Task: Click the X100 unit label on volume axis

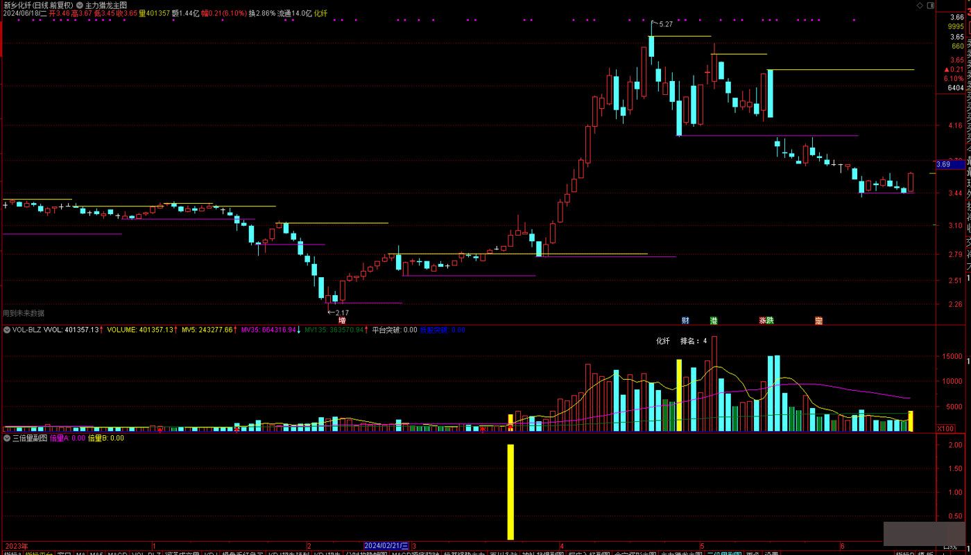Action: [945, 428]
